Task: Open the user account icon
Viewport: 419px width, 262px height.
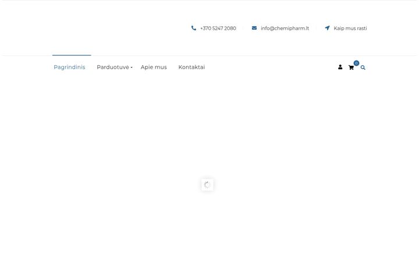Action: click(340, 67)
